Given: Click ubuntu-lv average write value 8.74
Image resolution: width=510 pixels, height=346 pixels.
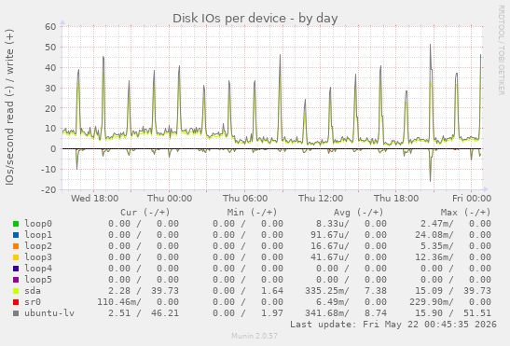Looking at the screenshot, I should (376, 312).
